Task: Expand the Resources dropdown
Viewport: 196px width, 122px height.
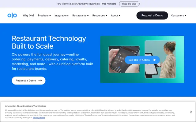Action: click(100, 16)
